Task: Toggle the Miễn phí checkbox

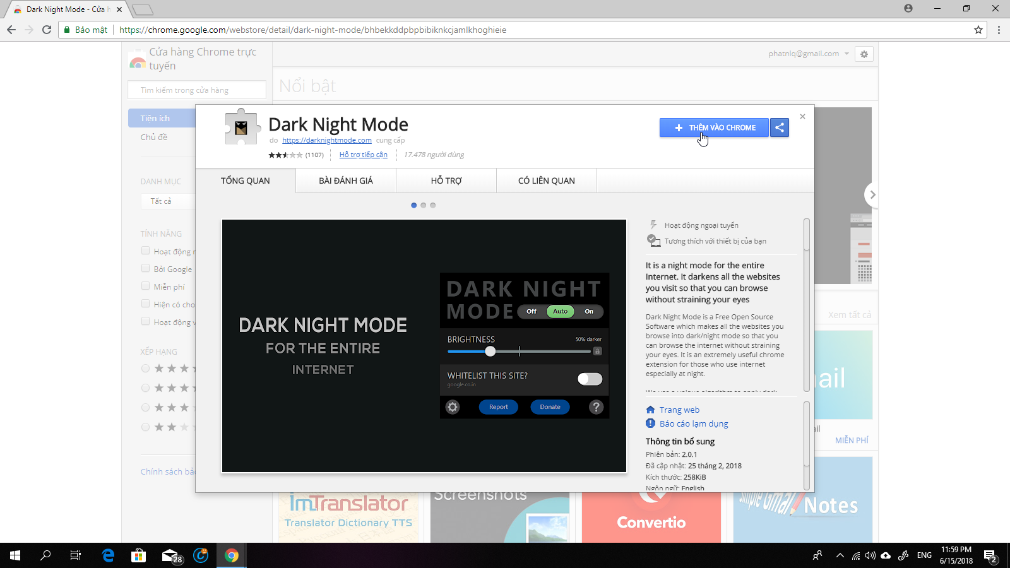Action: click(146, 286)
